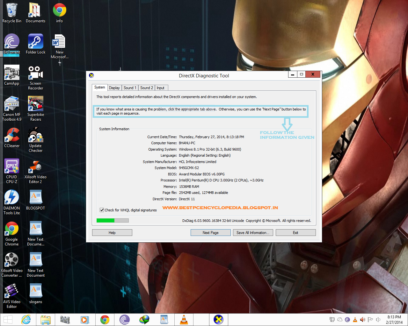The width and height of the screenshot is (408, 326).
Task: Open the Documents folder shortcut on the desktop
Action: click(35, 13)
